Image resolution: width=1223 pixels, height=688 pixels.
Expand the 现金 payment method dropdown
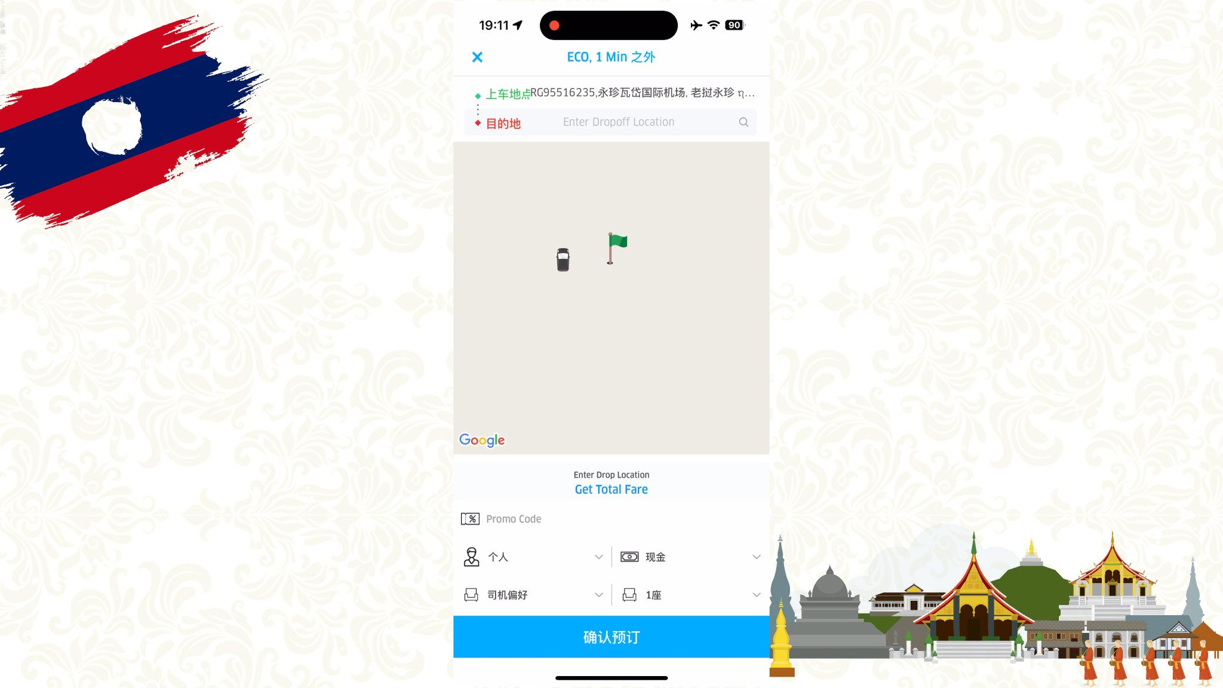pos(755,557)
